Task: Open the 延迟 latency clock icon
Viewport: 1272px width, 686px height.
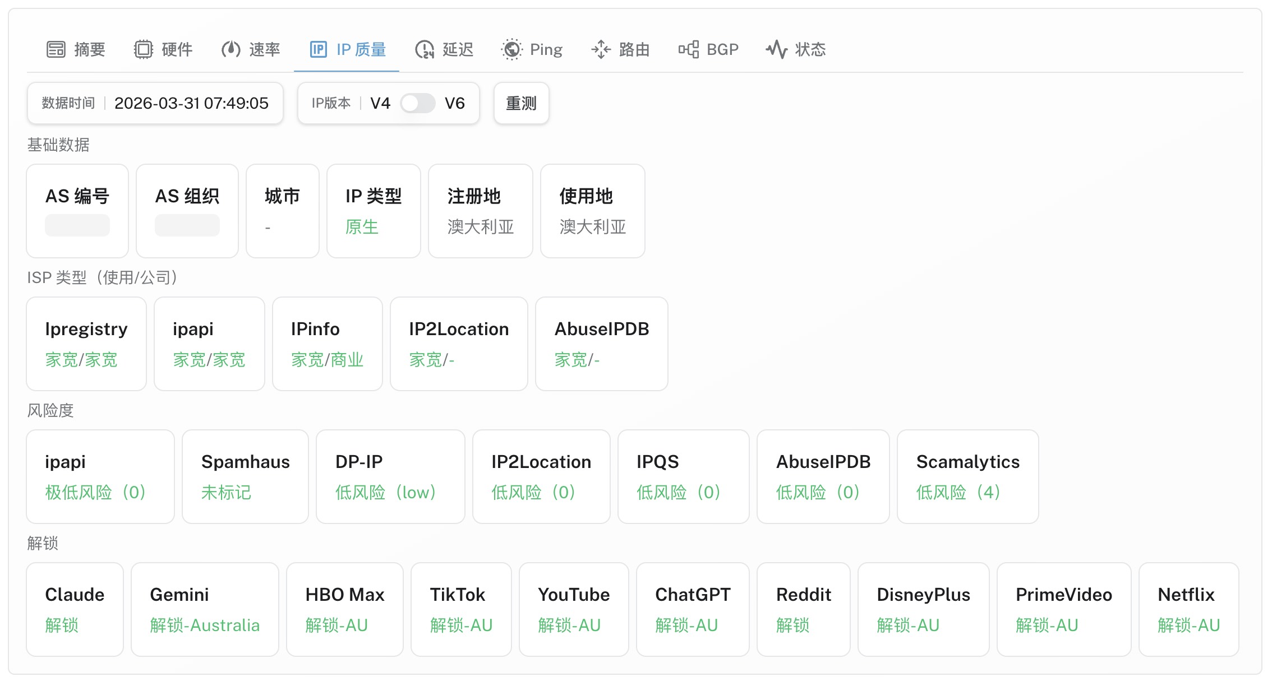Action: click(425, 49)
